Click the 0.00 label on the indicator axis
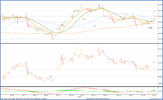The width and height of the screenshot is (163, 100). [x=160, y=91]
